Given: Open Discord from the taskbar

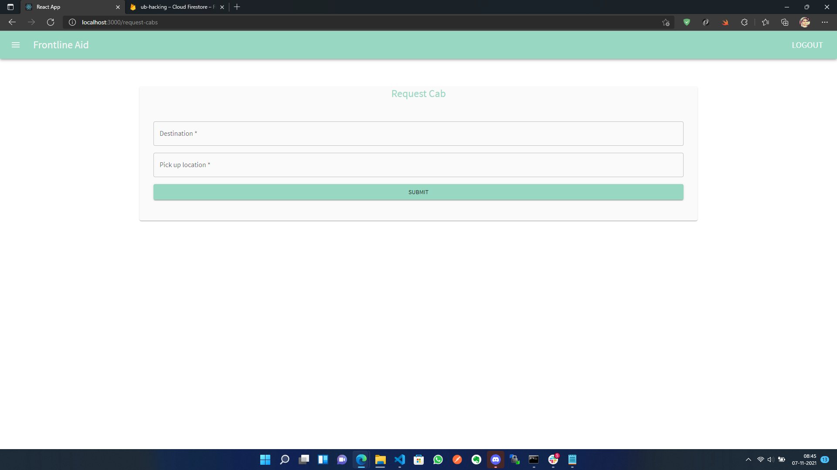Looking at the screenshot, I should click(x=495, y=460).
